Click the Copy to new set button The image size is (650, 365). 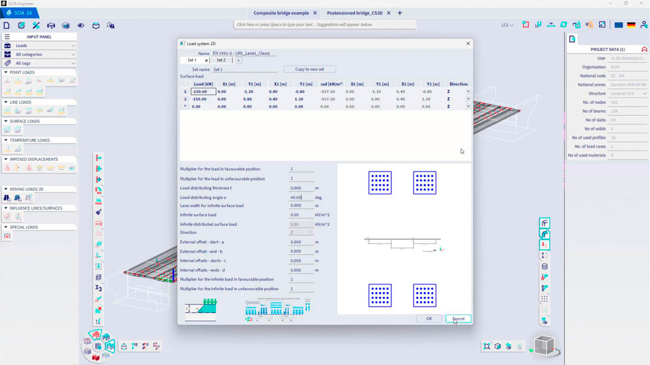[x=309, y=69]
